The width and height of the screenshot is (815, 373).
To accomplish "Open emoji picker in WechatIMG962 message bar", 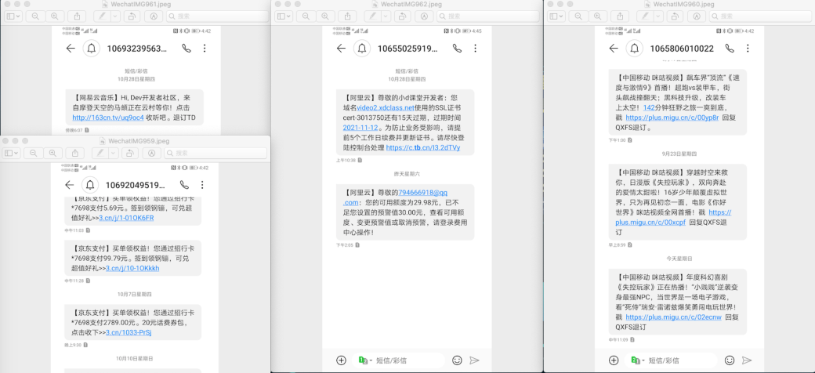I will pyautogui.click(x=457, y=360).
